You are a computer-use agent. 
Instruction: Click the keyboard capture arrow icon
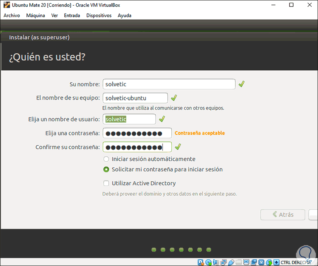276,262
